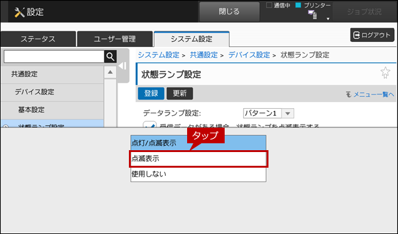Image resolution: width=398 pixels, height=234 pixels.
Task: Follow システム設定 breadcrumb link
Action: coord(159,55)
